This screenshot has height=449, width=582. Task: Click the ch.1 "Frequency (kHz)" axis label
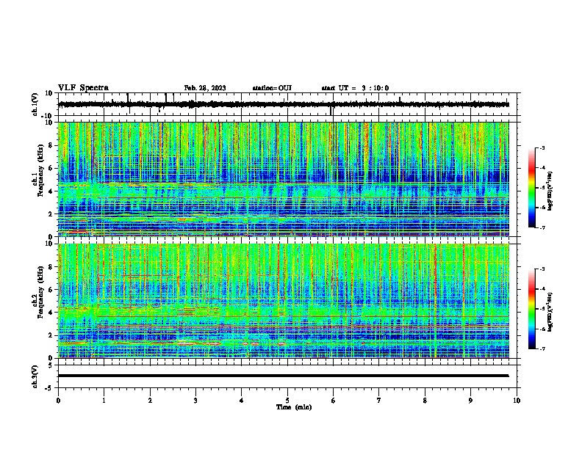tap(40, 171)
